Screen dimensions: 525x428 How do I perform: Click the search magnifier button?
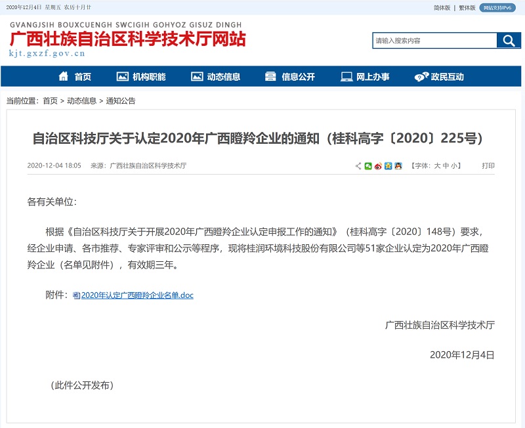509,41
